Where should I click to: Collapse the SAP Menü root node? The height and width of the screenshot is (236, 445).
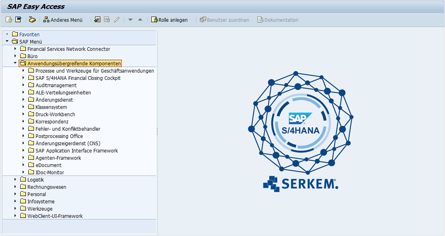pyautogui.click(x=7, y=42)
